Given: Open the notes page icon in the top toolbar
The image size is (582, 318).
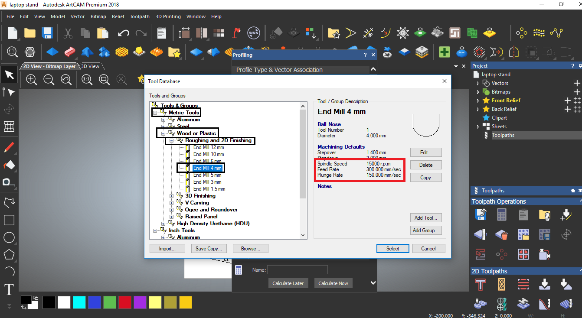Looking at the screenshot, I should (162, 33).
